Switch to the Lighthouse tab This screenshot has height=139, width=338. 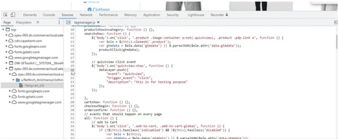point(195,15)
